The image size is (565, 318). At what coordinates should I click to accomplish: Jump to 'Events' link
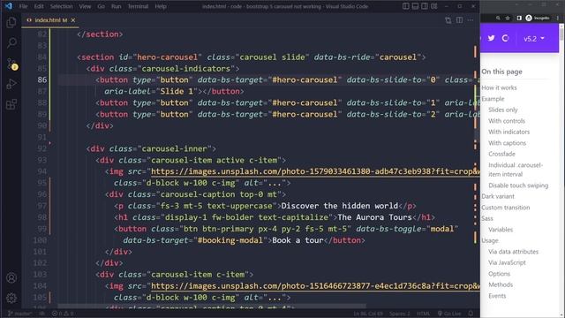497,296
